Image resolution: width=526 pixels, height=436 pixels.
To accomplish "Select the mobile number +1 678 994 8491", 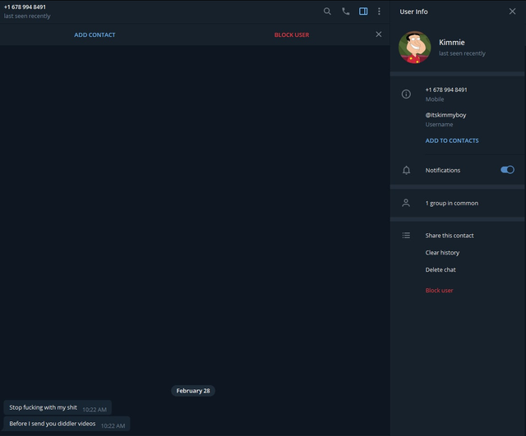I will (x=446, y=89).
